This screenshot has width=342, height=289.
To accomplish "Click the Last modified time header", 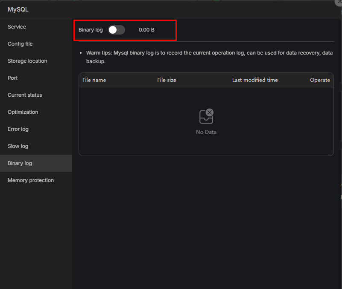I will [x=255, y=80].
